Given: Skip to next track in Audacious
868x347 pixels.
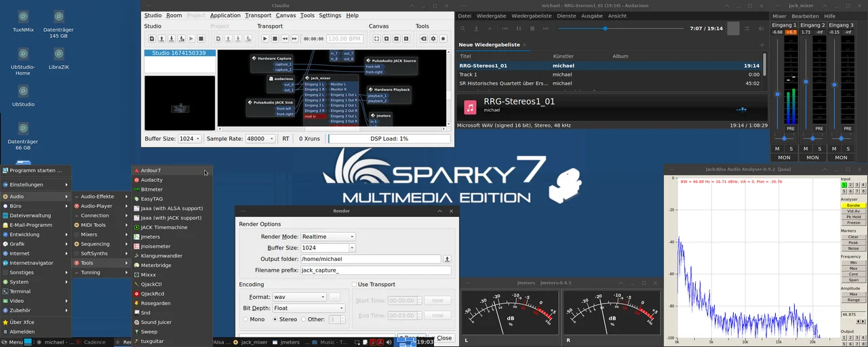Looking at the screenshot, I should [x=546, y=28].
